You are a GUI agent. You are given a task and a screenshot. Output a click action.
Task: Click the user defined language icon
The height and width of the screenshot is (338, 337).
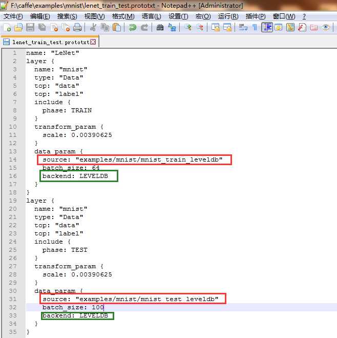[279, 28]
